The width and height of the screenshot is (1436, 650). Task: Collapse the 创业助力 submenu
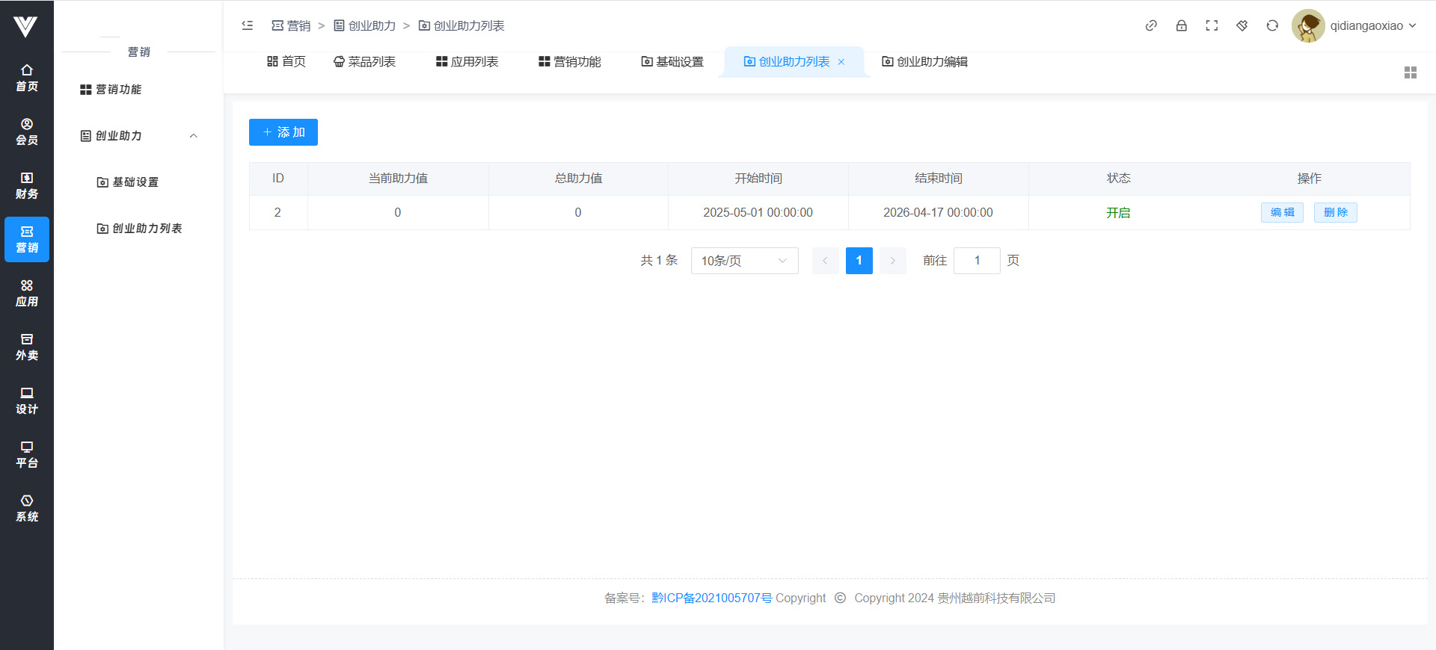[x=193, y=136]
